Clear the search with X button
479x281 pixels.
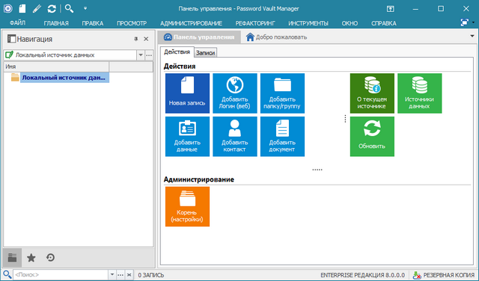click(129, 274)
